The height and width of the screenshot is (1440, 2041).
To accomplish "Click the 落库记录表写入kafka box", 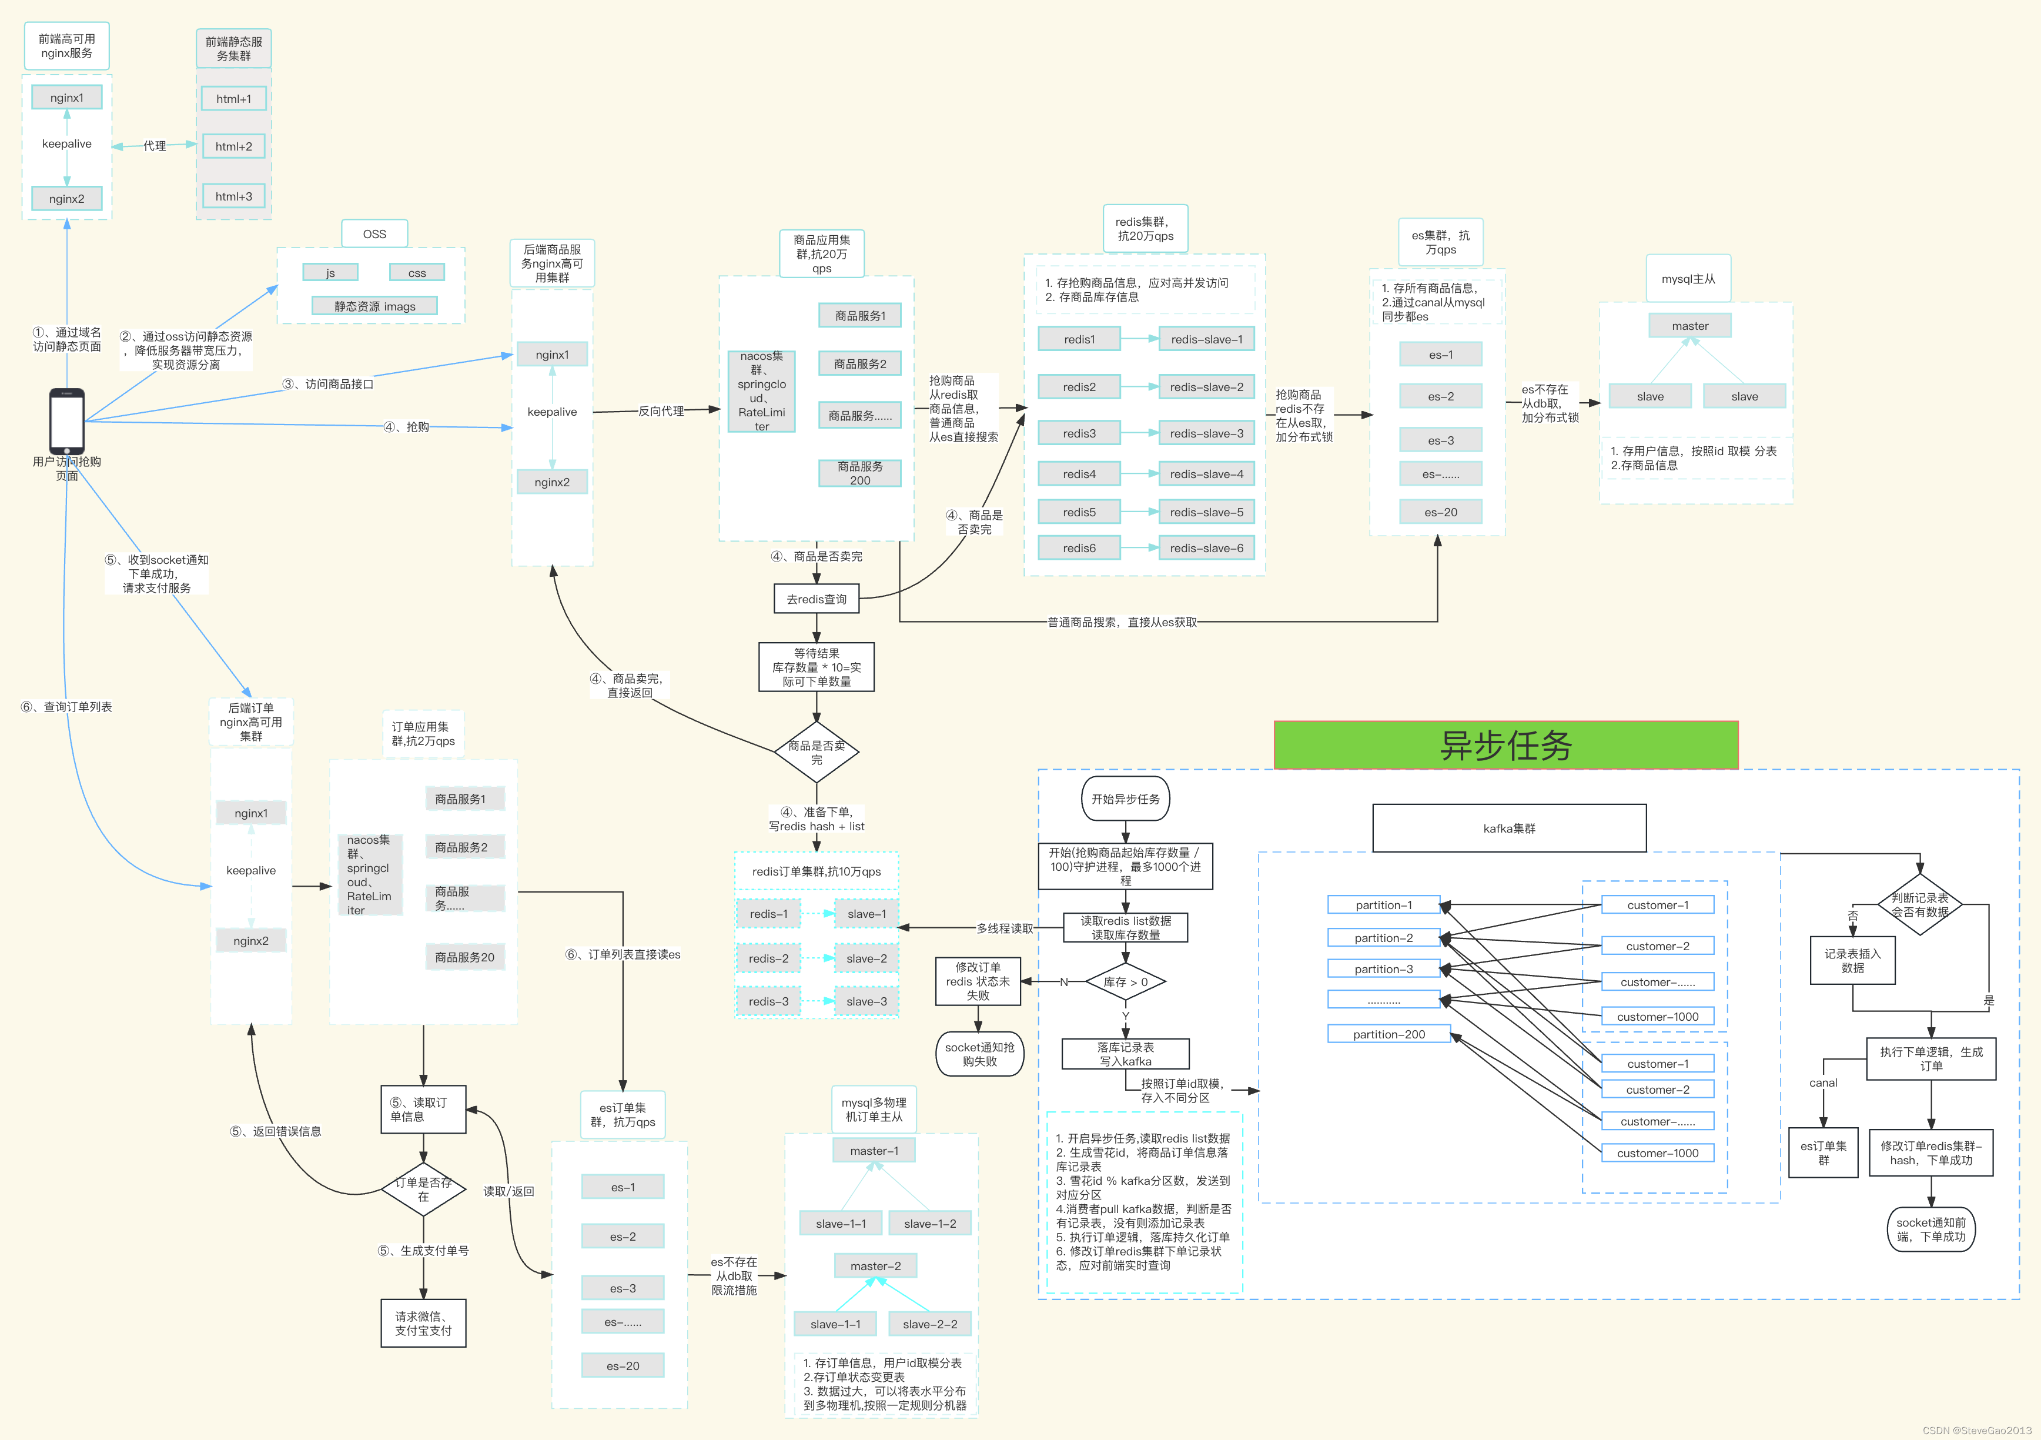I will point(1125,1054).
